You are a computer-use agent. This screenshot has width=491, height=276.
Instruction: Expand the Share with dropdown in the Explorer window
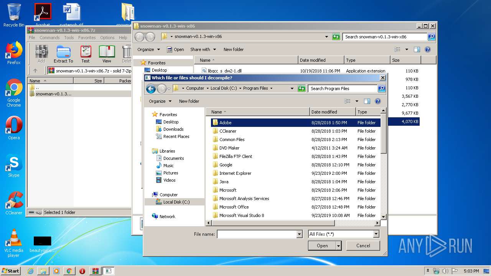click(203, 49)
